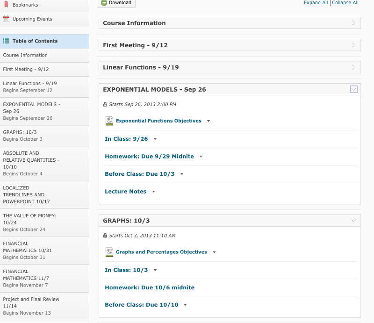This screenshot has width=374, height=323.
Task: Click the Upcoming Events calendar icon
Action: click(x=6, y=19)
